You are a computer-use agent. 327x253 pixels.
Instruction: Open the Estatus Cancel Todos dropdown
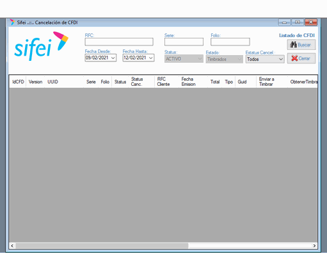265,59
